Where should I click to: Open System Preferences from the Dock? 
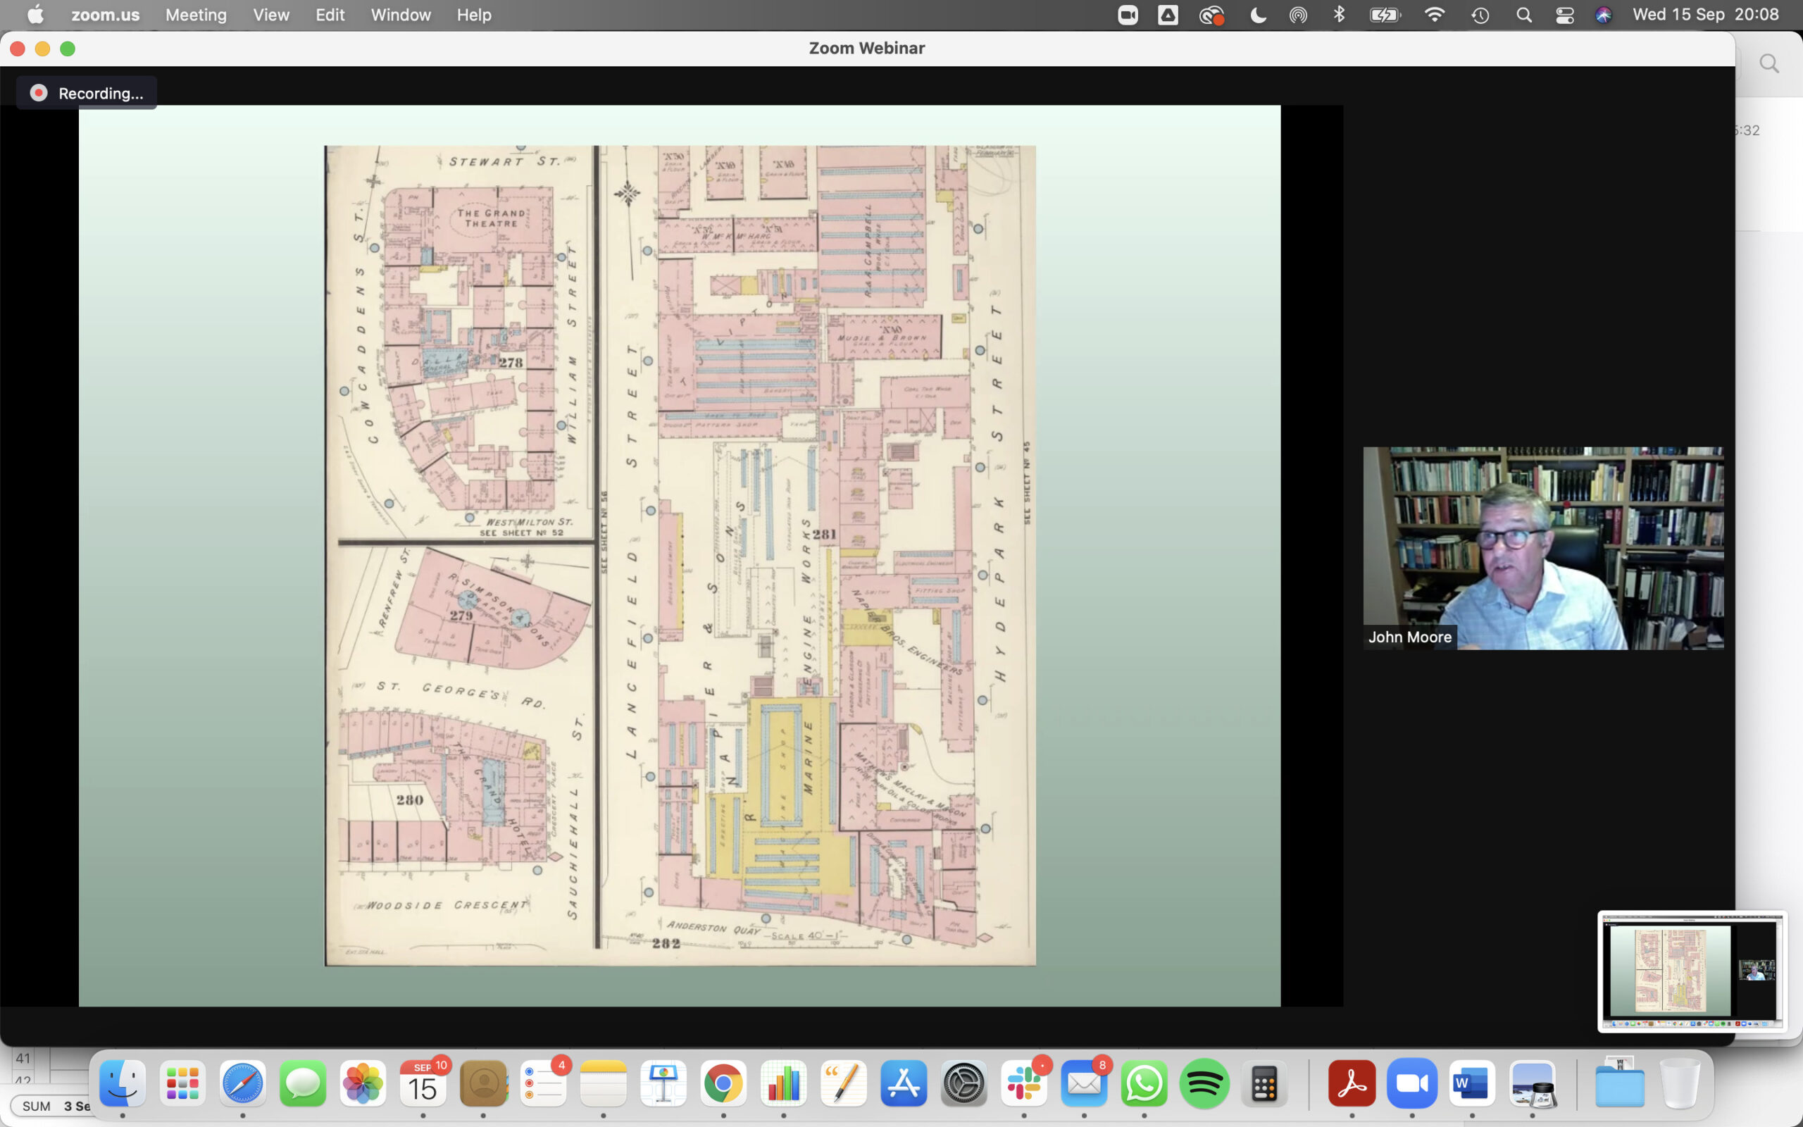964,1083
